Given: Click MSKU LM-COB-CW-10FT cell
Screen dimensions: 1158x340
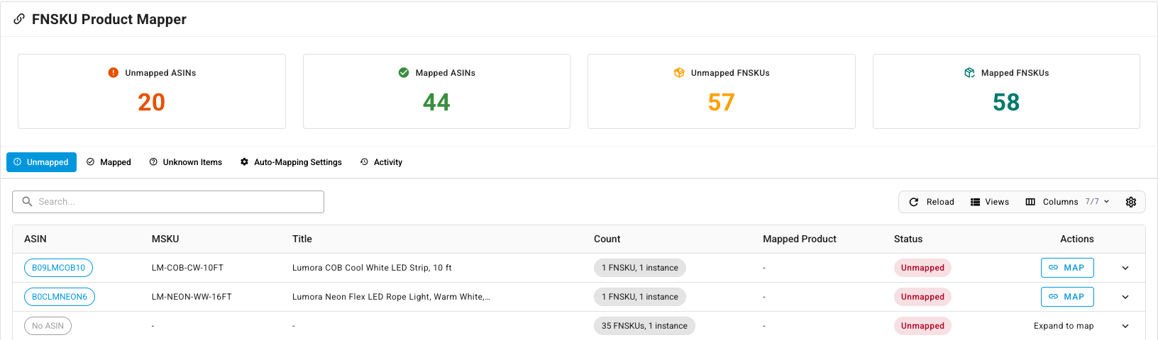Looking at the screenshot, I should [187, 268].
